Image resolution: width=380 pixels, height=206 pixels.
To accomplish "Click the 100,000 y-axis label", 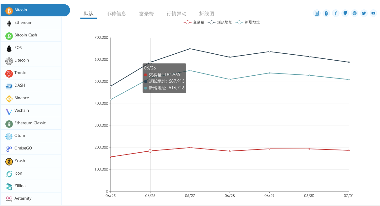I will tap(101, 170).
